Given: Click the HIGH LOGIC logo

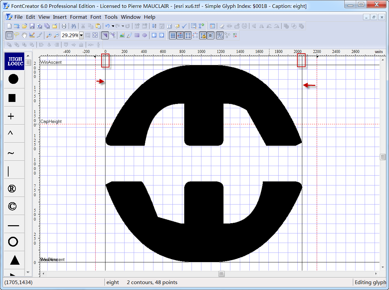Looking at the screenshot, I should pos(14,61).
